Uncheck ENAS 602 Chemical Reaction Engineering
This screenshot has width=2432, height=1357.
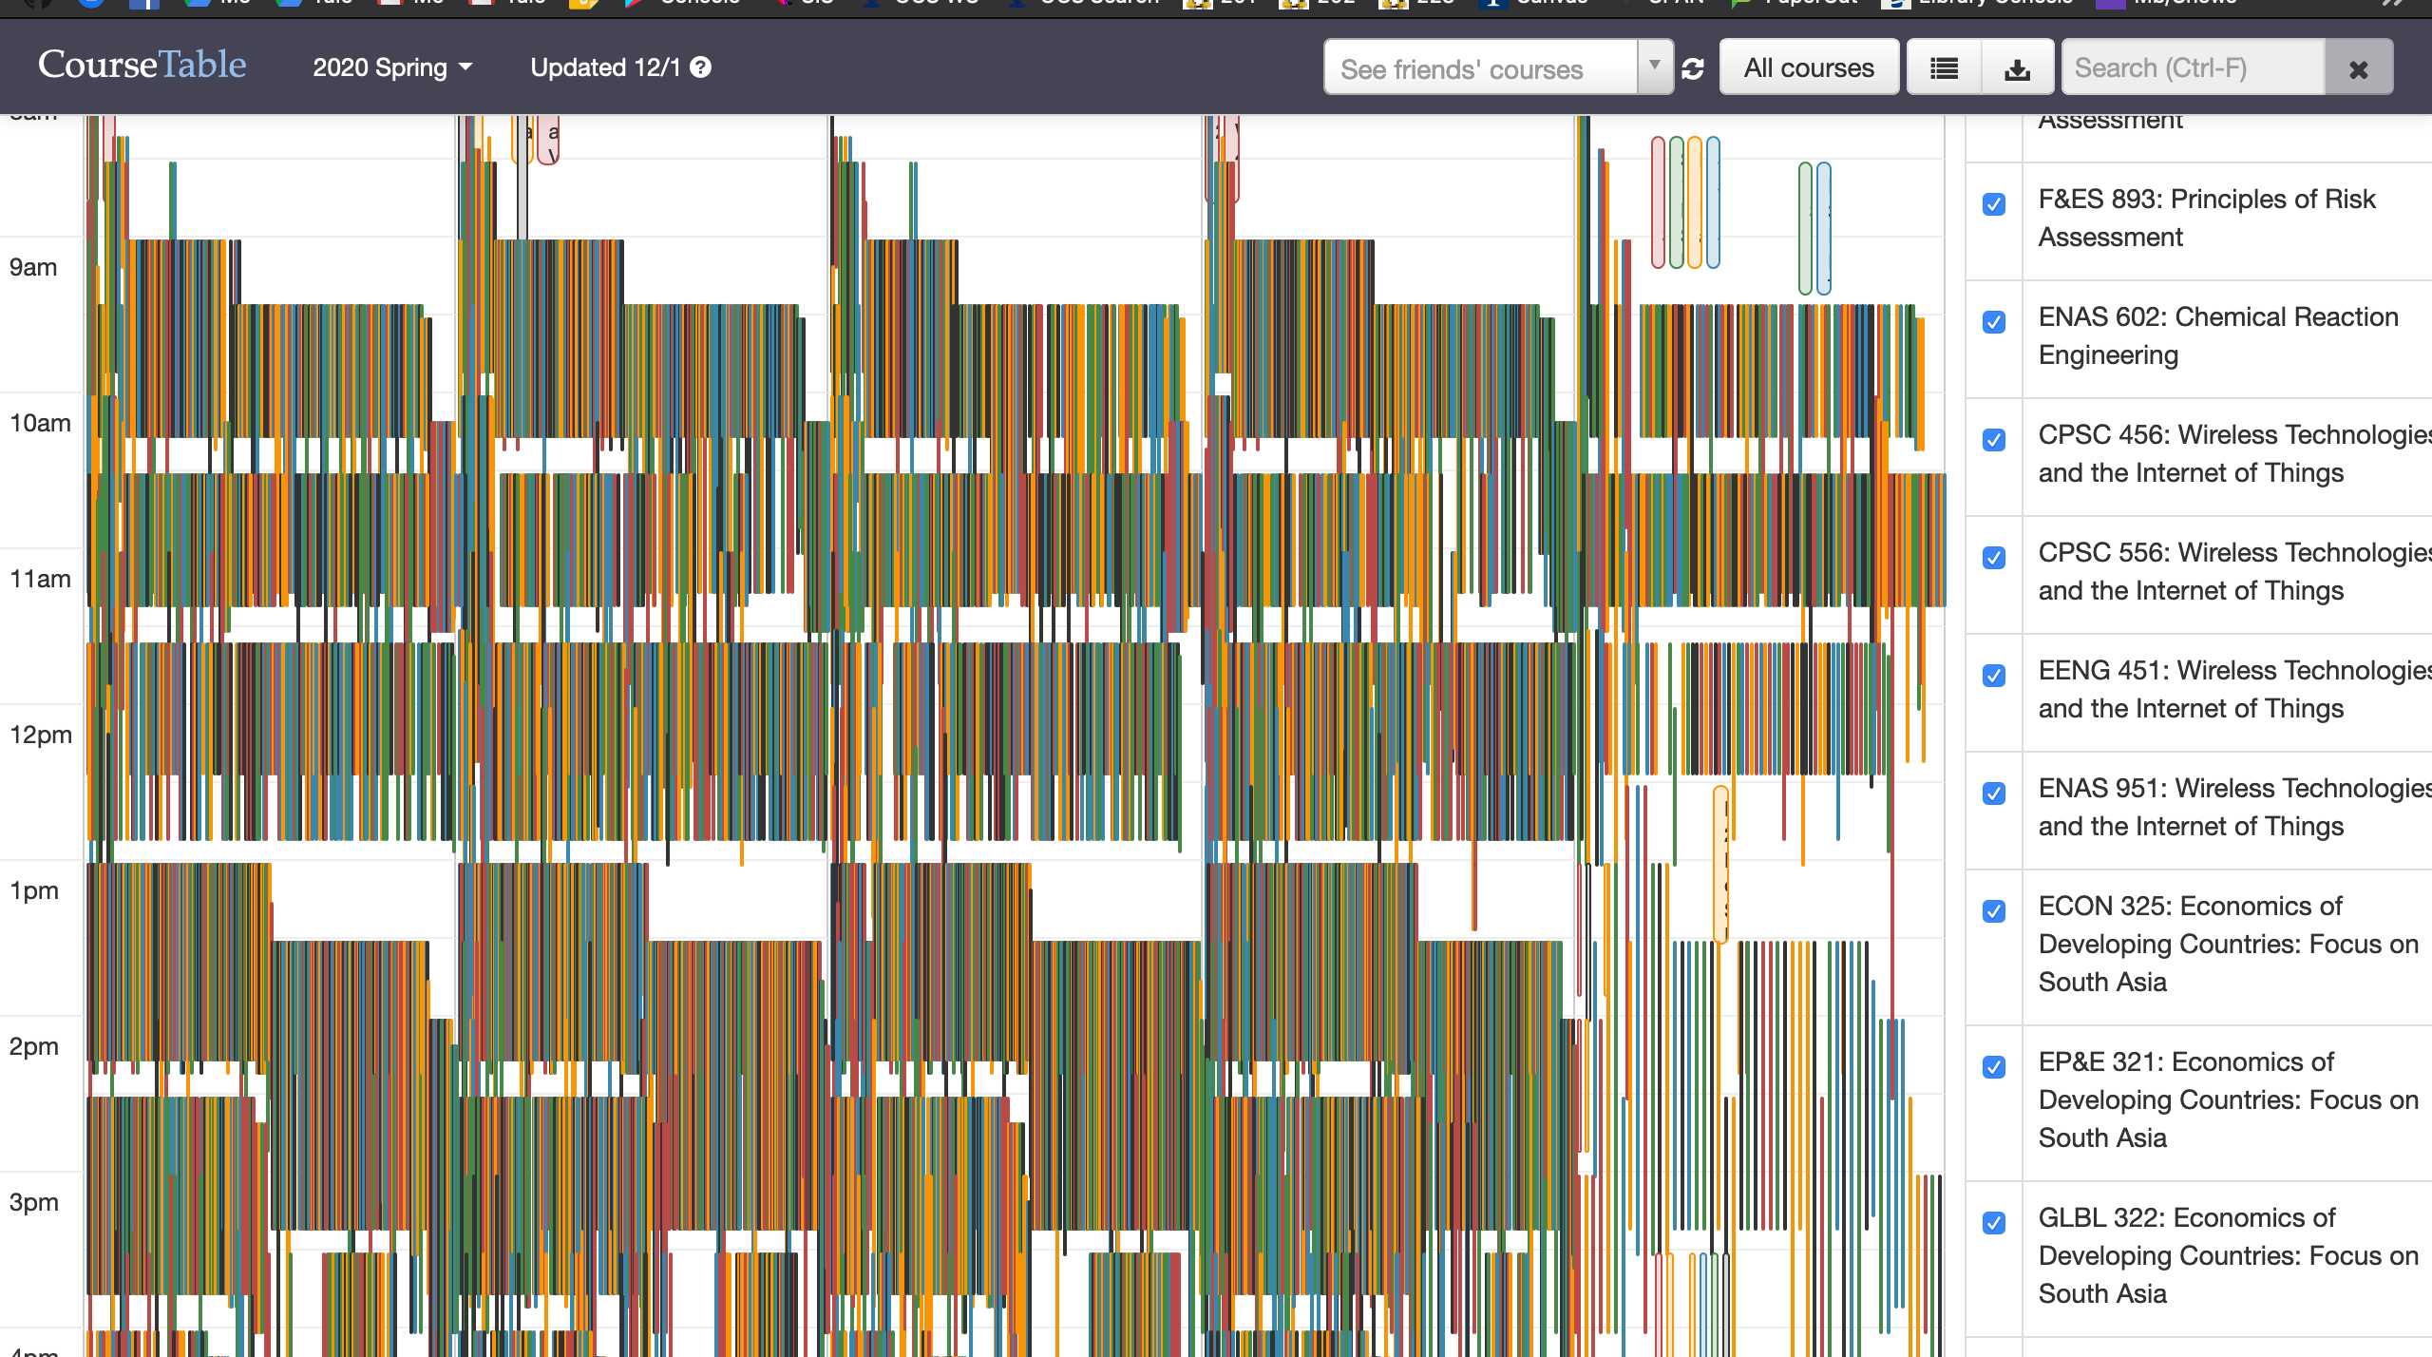coord(1994,322)
